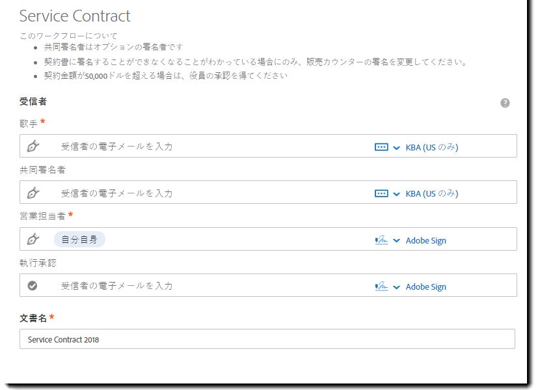Open authentication chevron for 執行承認
The width and height of the screenshot is (540, 390).
click(396, 287)
